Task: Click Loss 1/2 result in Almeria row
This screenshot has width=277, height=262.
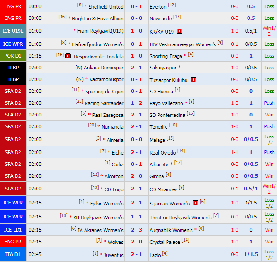Action: click(x=269, y=140)
